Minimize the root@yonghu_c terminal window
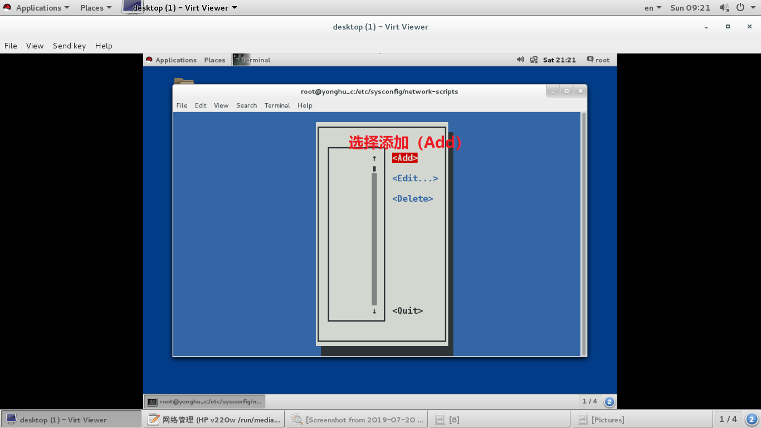This screenshot has height=428, width=761. (553, 91)
